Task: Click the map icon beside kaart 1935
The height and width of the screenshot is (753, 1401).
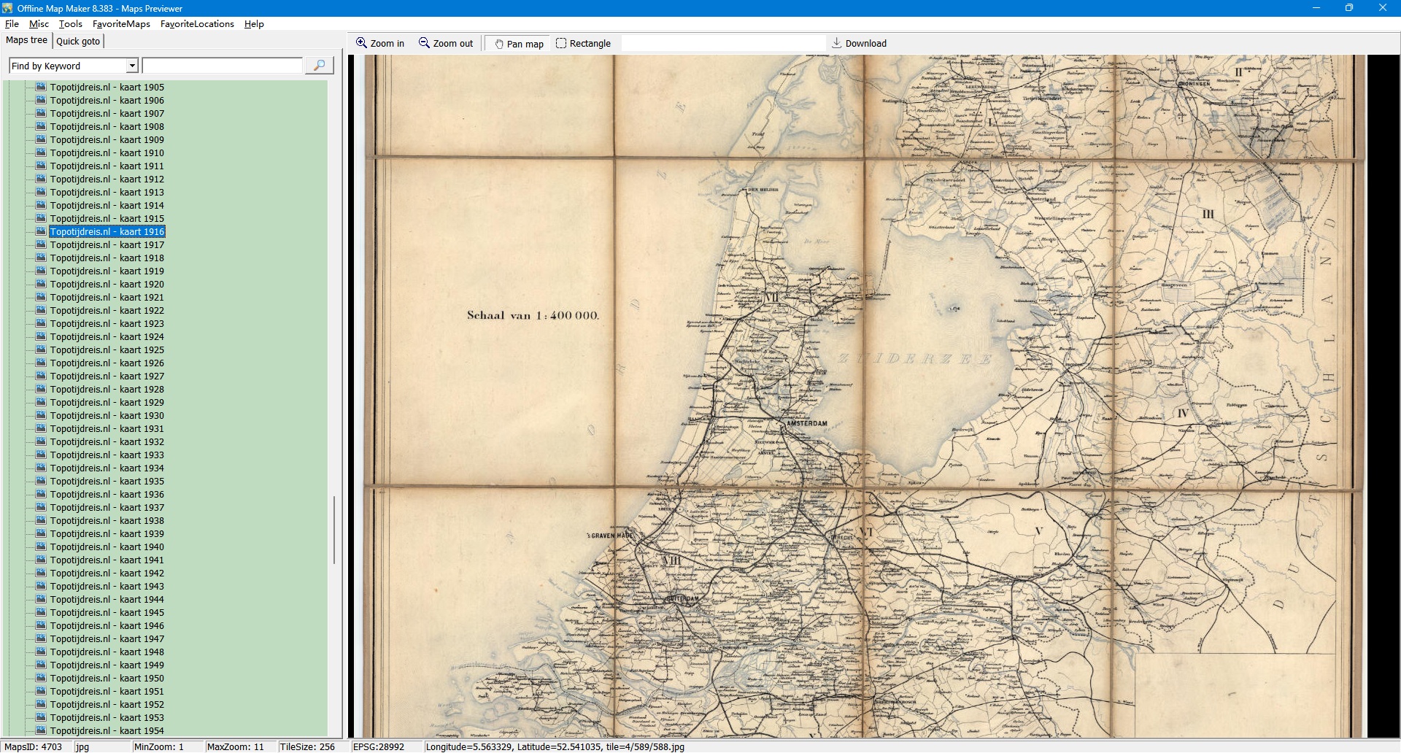Action: point(42,481)
